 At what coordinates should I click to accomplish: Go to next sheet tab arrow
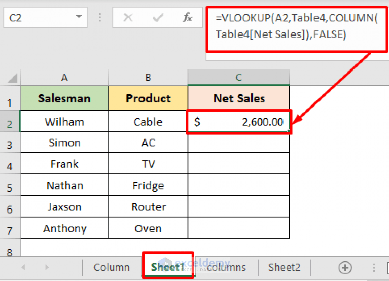click(x=47, y=267)
